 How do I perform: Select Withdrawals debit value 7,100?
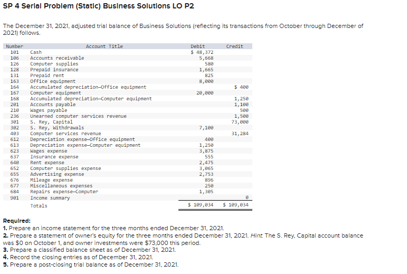click(206, 128)
